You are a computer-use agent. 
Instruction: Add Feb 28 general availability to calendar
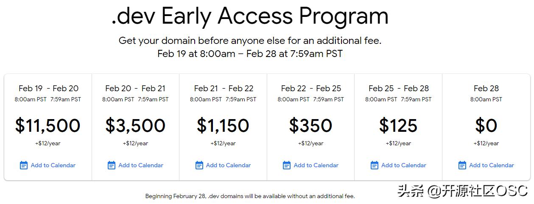[492, 165]
